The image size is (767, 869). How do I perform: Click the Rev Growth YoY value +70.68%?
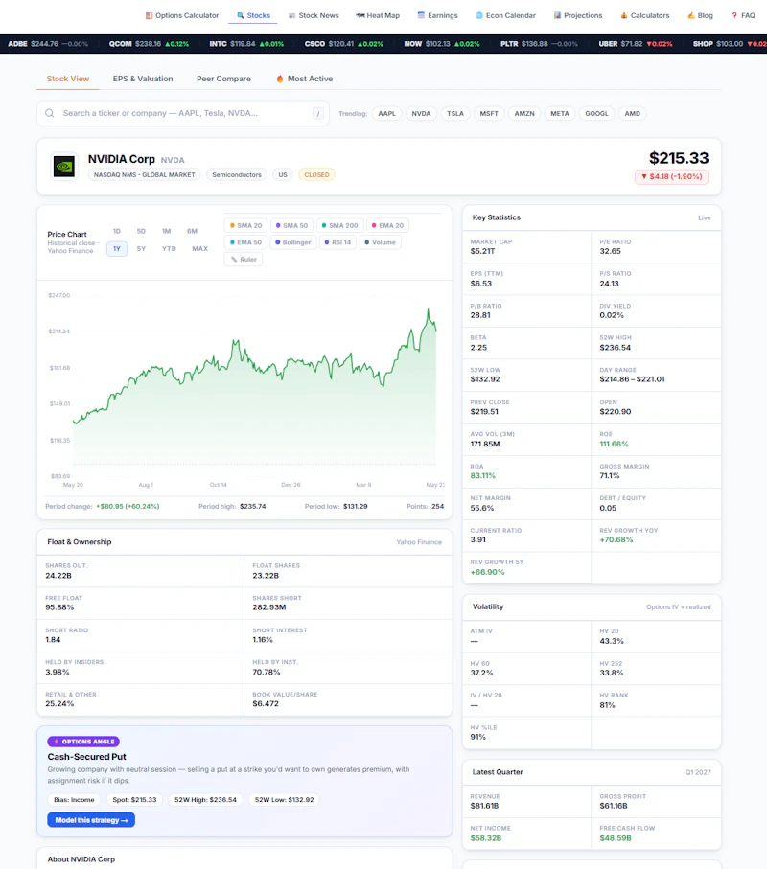616,539
